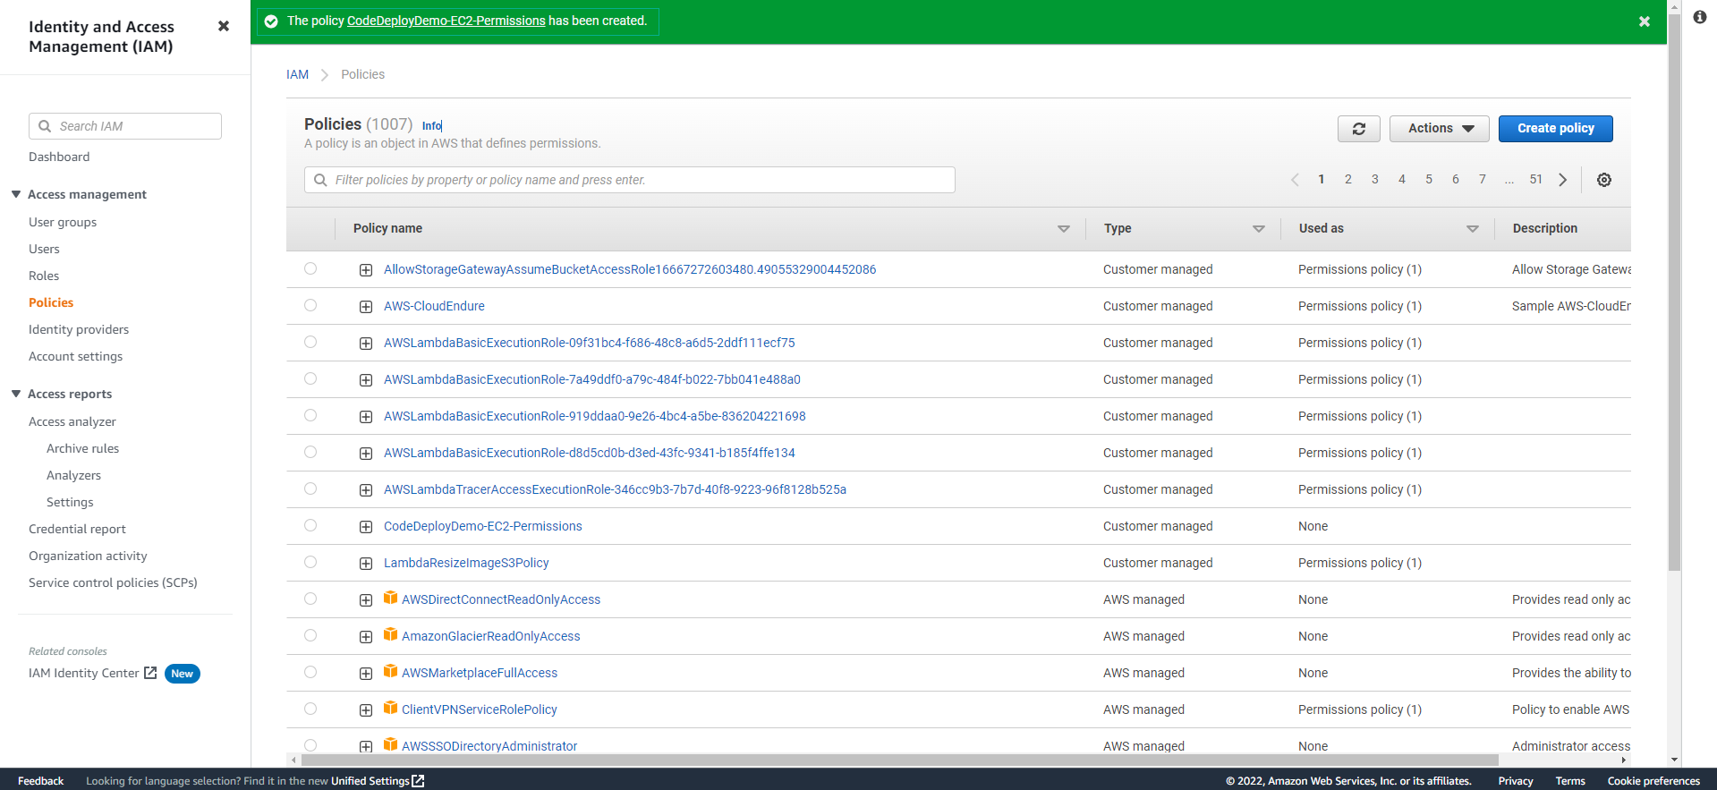This screenshot has height=790, width=1717.
Task: Expand the AmazonGlacierReadOnlyAccess policy row
Action: 366,637
